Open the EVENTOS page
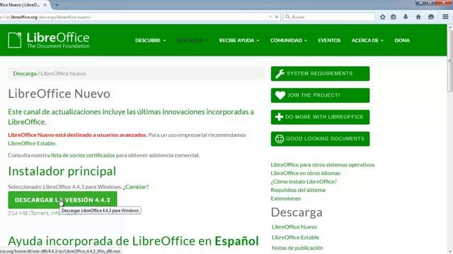This screenshot has width=453, height=254. coord(329,40)
